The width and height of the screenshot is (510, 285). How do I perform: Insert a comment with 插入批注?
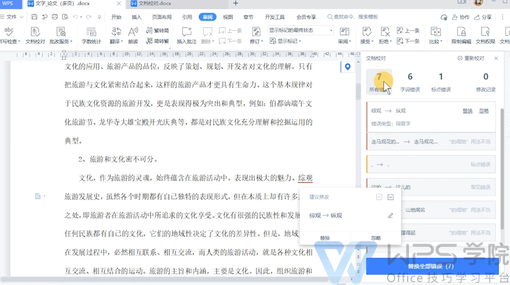[x=187, y=34]
